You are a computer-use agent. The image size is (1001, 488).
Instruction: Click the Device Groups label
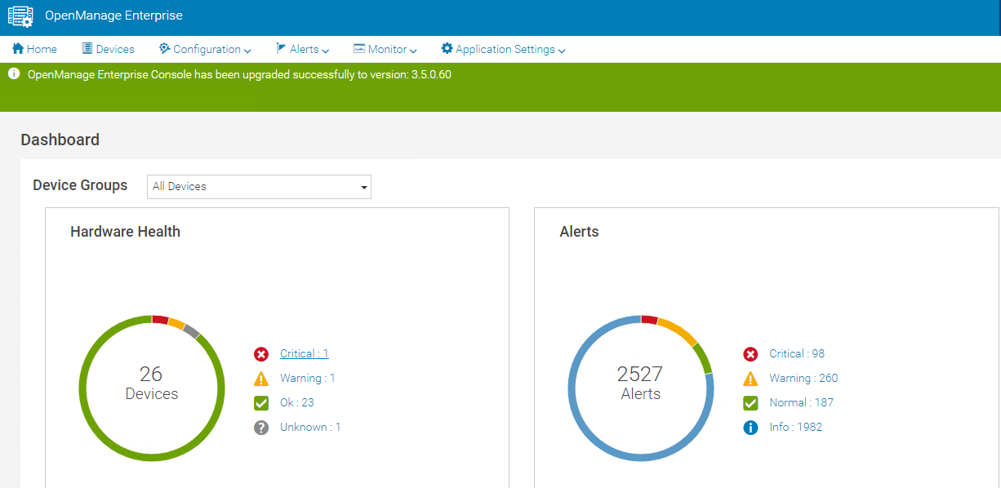[x=80, y=185]
